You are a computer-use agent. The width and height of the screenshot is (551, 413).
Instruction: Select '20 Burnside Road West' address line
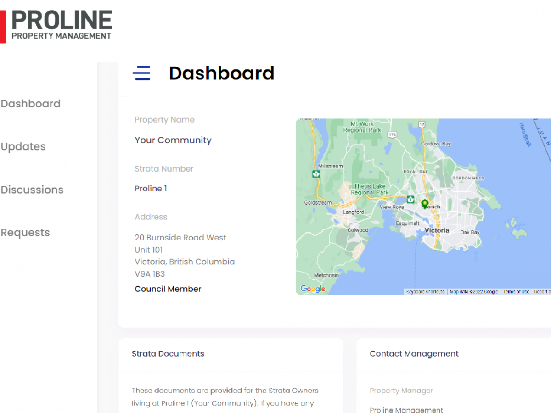click(x=180, y=238)
